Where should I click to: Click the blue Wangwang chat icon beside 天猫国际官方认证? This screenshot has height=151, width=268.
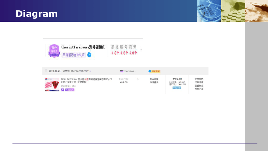[89, 55]
